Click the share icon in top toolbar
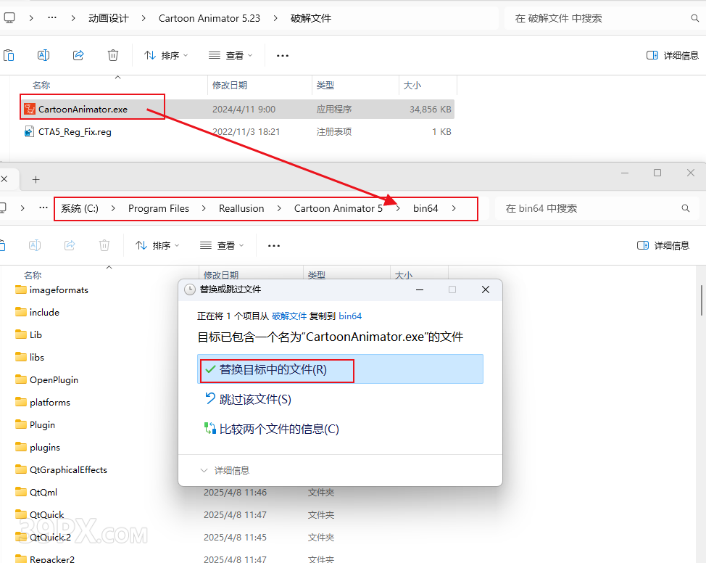Screen dimensions: 706x563 [78, 55]
